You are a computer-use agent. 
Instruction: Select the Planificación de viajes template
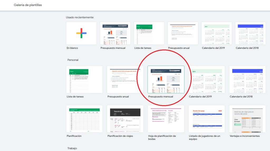[125, 119]
